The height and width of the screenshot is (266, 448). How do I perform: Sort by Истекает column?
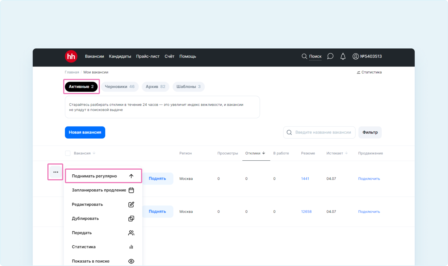pos(337,153)
